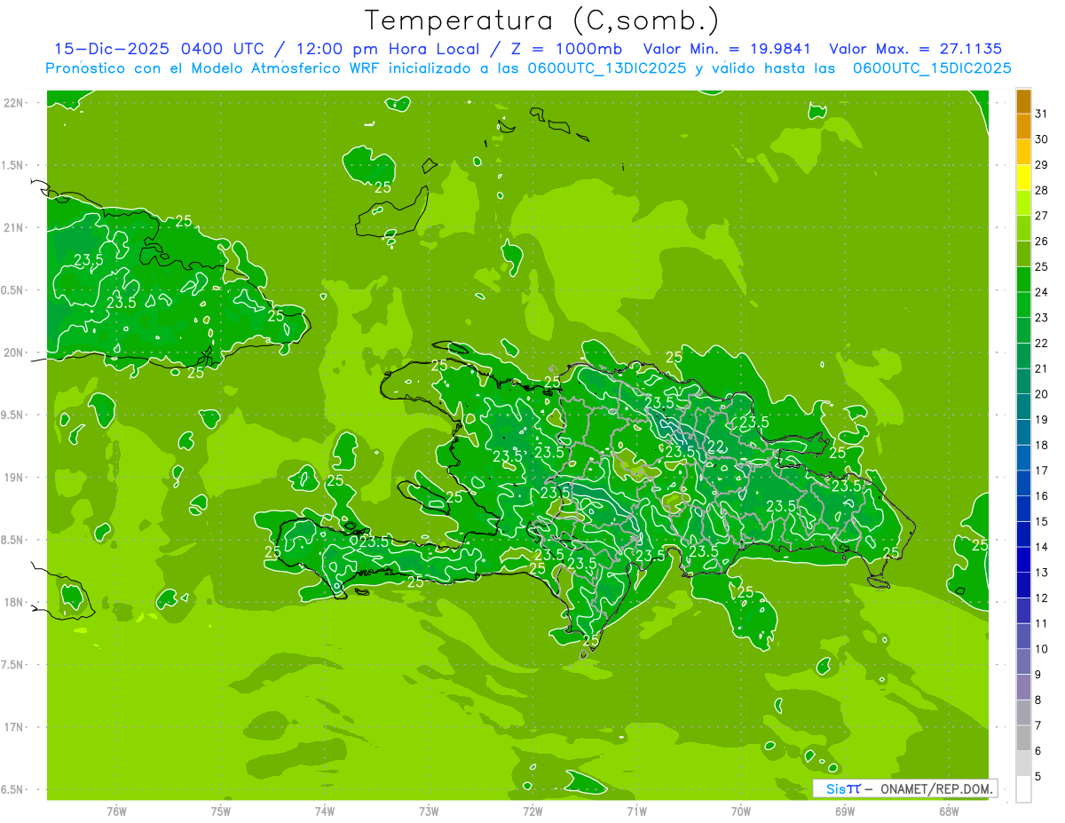Click the legend label "21"
This screenshot has height=823, width=1065.
(x=1042, y=368)
